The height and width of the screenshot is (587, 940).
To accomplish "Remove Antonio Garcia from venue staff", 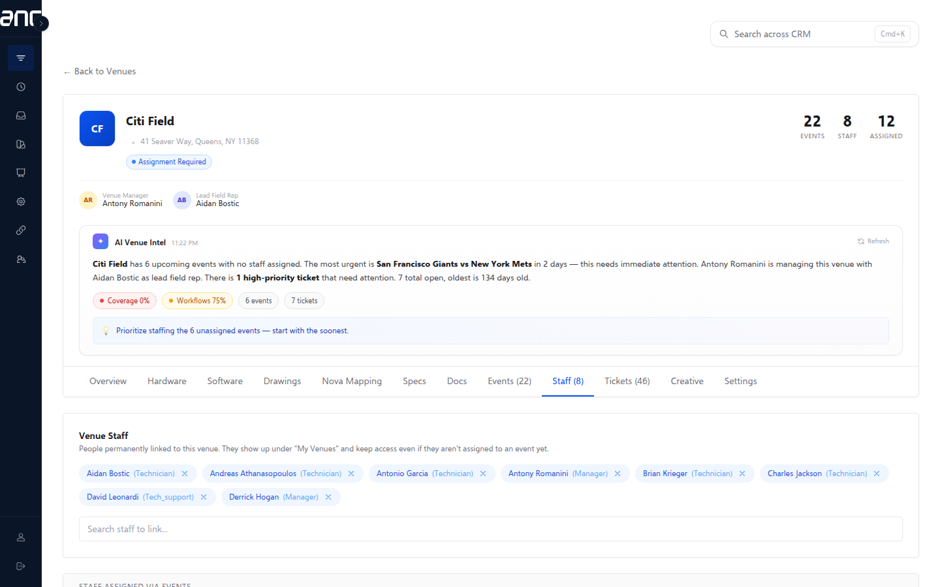I will click(x=483, y=474).
